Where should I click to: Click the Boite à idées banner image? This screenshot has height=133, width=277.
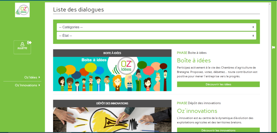tap(112, 74)
